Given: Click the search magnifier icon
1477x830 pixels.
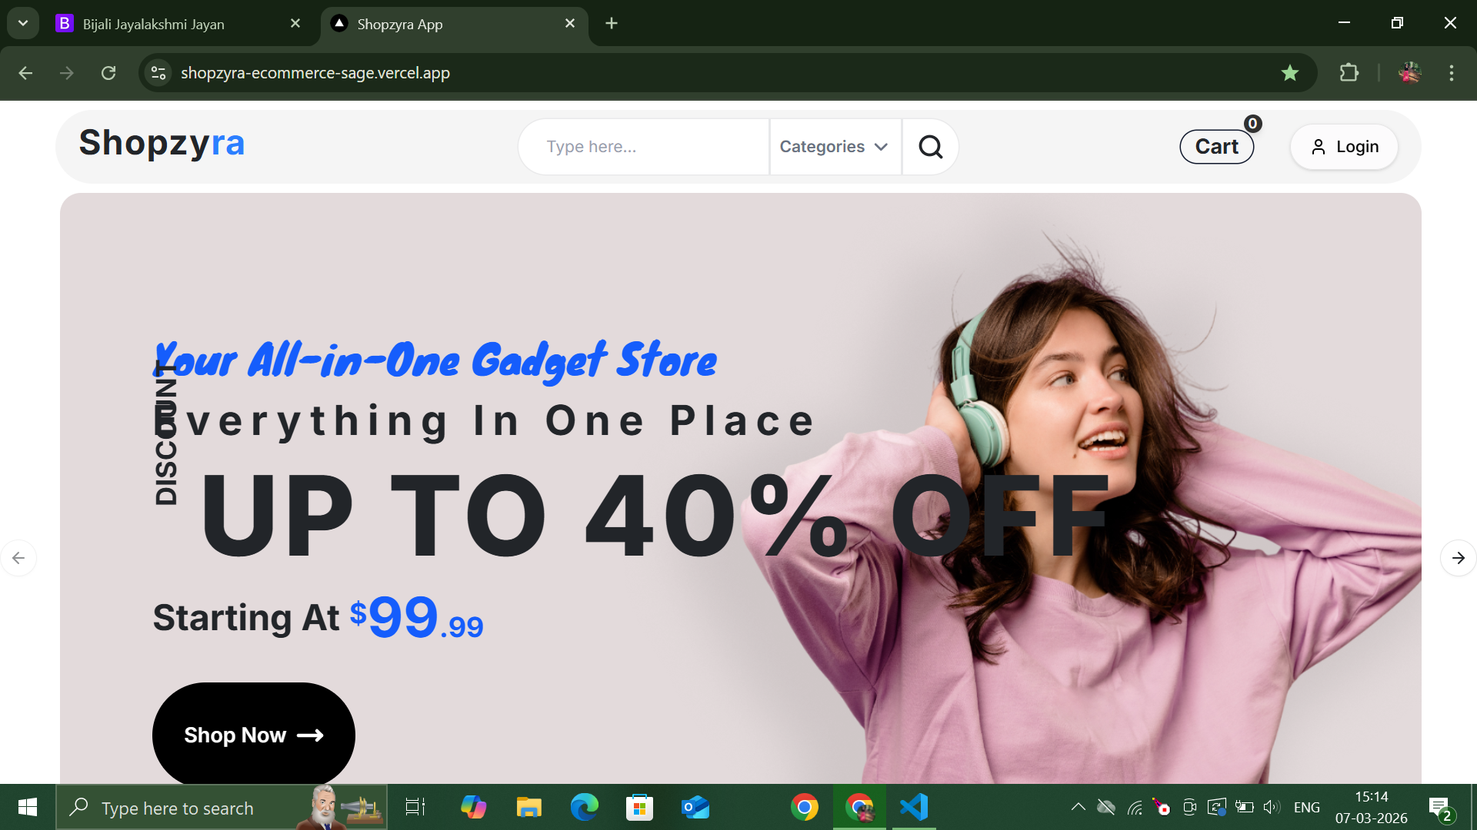Looking at the screenshot, I should pyautogui.click(x=930, y=147).
